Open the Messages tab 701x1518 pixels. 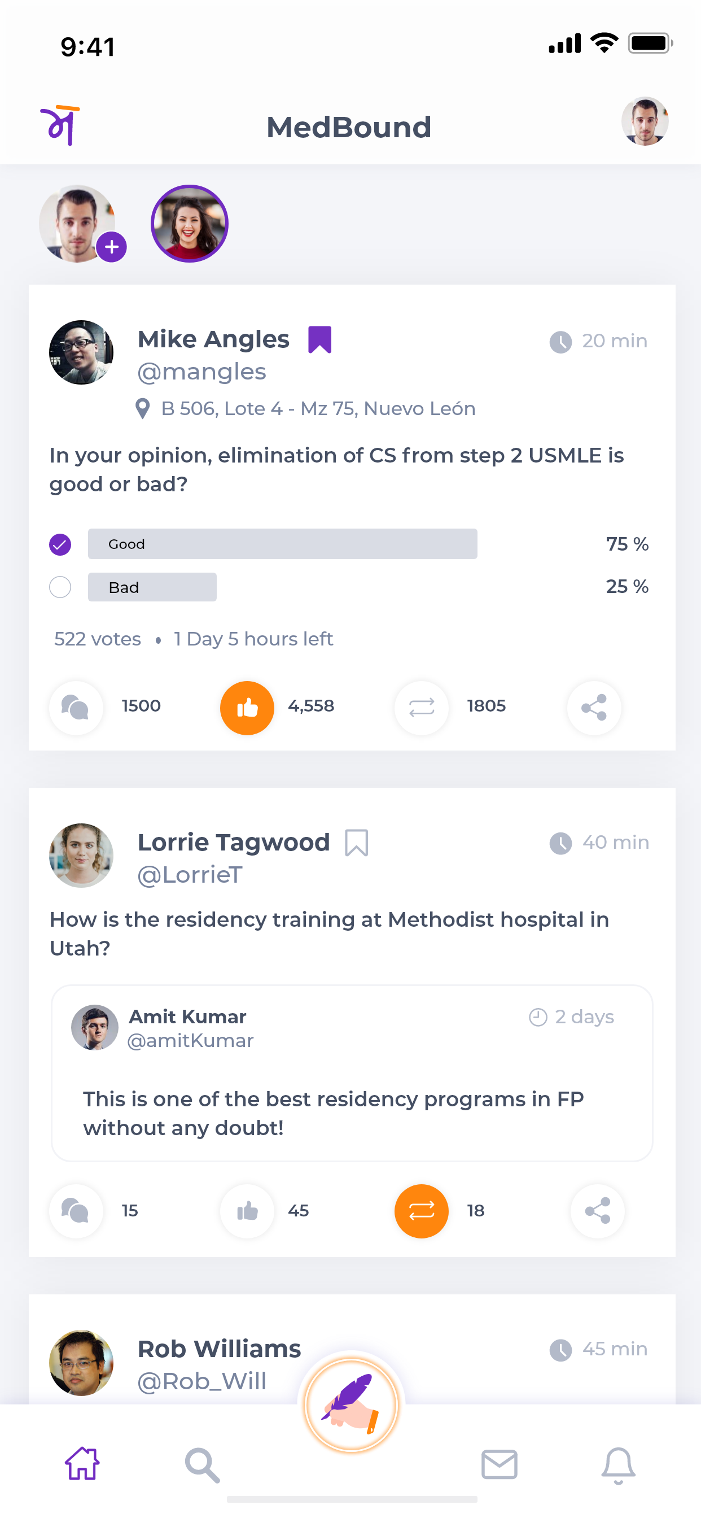tap(499, 1464)
